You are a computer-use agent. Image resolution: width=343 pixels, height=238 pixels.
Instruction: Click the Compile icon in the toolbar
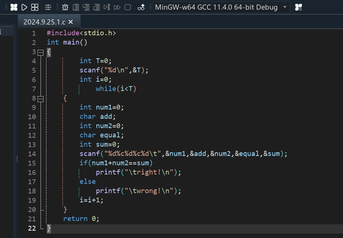[x=14, y=7]
